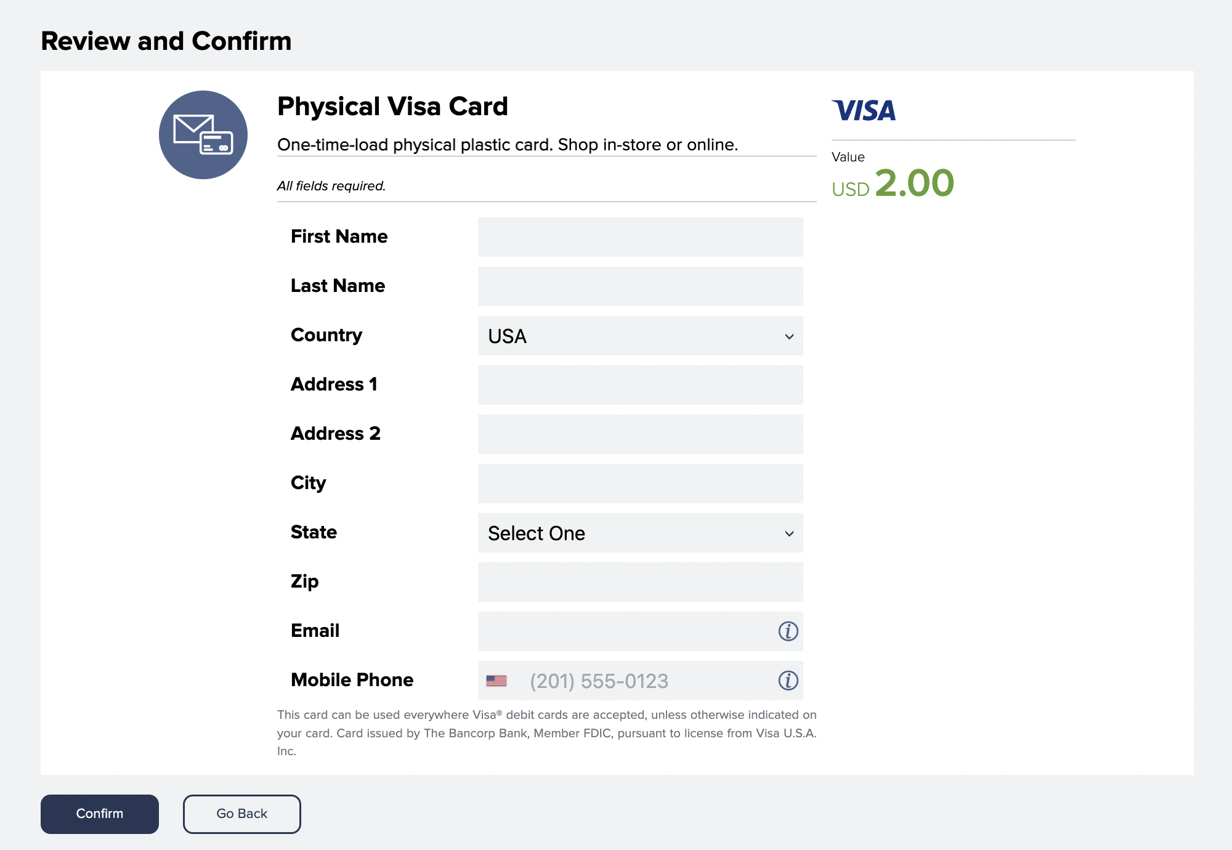Viewport: 1232px width, 850px height.
Task: Focus the City input field
Action: pos(640,484)
